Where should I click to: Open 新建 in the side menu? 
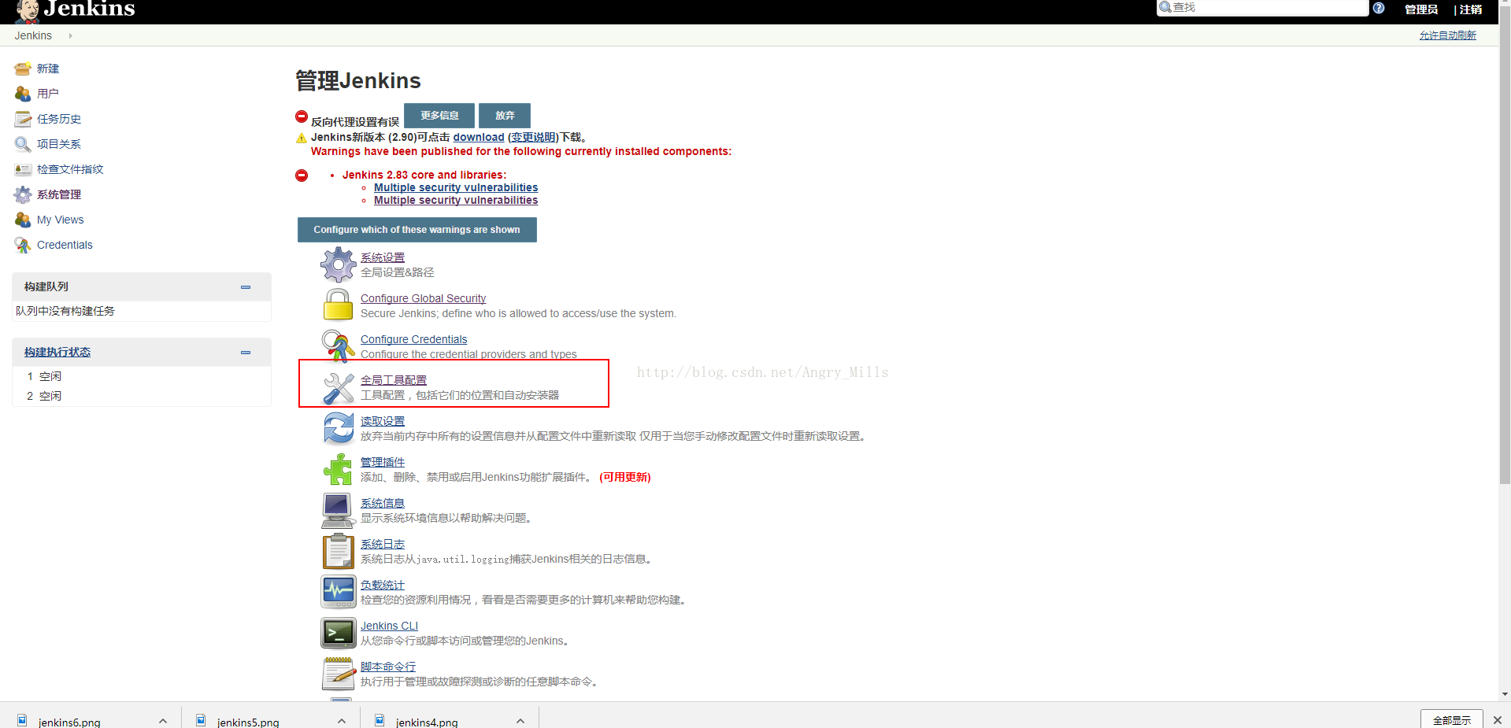coord(48,68)
